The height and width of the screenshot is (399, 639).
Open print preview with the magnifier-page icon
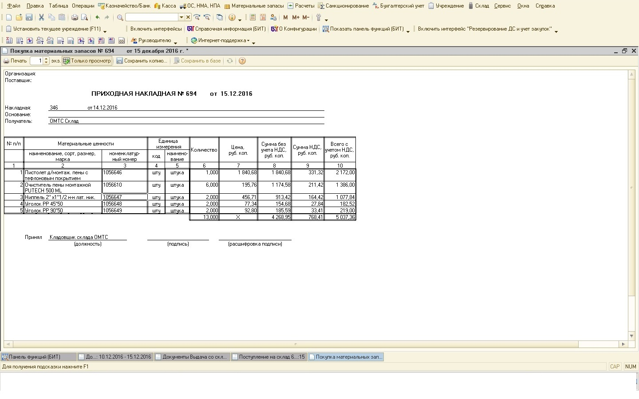[x=84, y=17]
